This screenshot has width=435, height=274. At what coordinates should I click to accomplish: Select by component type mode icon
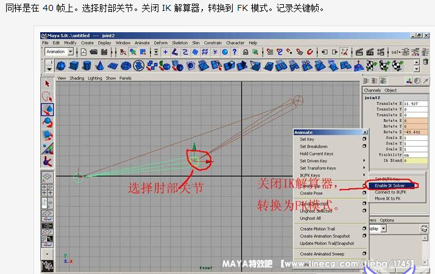(143, 52)
